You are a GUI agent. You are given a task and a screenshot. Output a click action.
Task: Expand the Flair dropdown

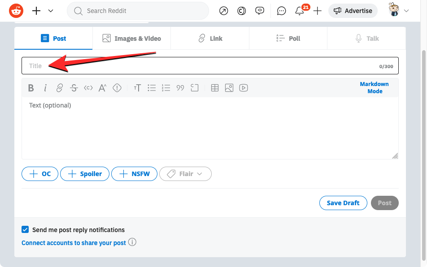pos(185,174)
